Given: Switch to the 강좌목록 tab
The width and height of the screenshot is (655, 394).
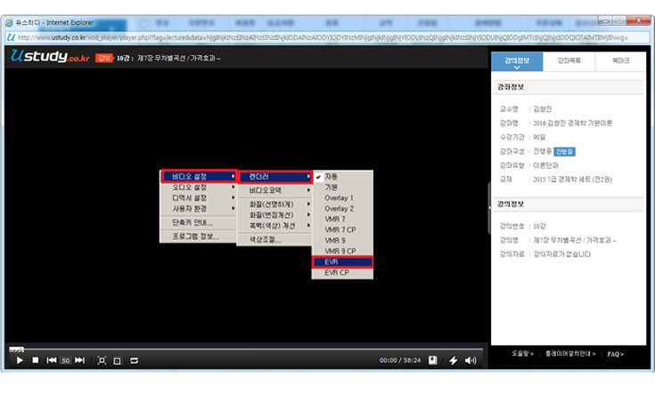Looking at the screenshot, I should pos(567,62).
